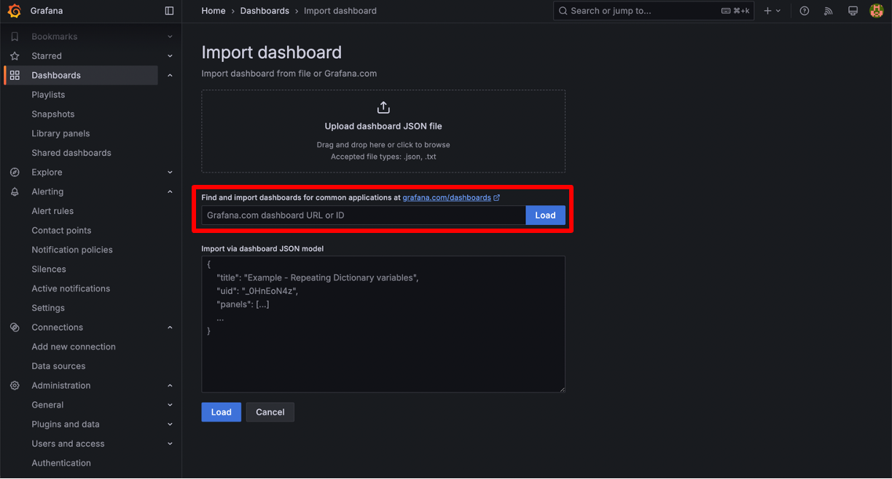Click the Cancel button

(x=270, y=412)
